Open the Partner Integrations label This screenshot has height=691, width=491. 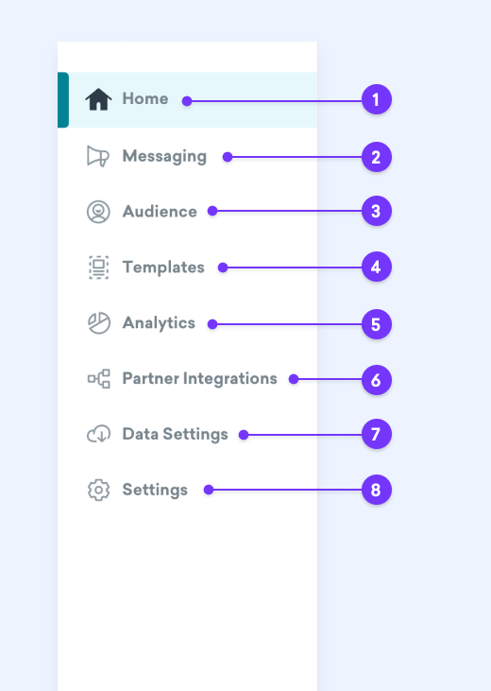(199, 378)
